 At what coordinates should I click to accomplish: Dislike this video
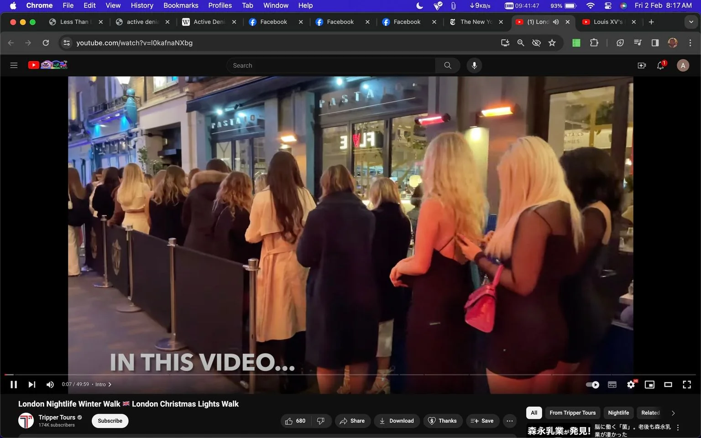click(x=321, y=421)
